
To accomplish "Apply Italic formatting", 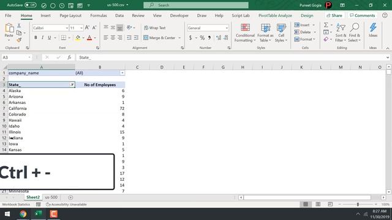I will [x=42, y=38].
